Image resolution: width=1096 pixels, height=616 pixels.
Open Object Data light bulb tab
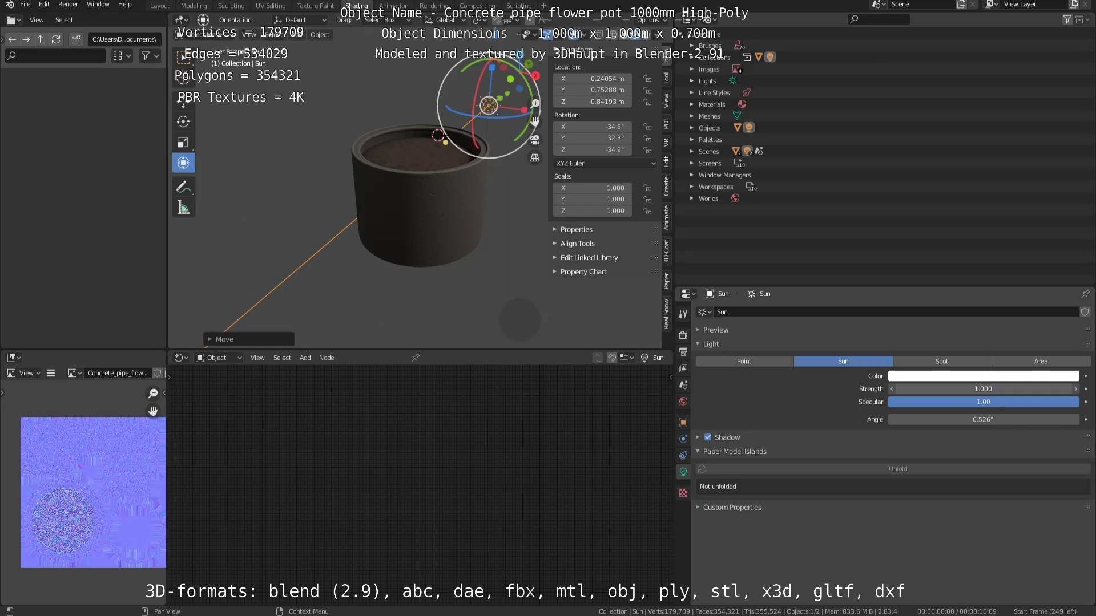(683, 472)
